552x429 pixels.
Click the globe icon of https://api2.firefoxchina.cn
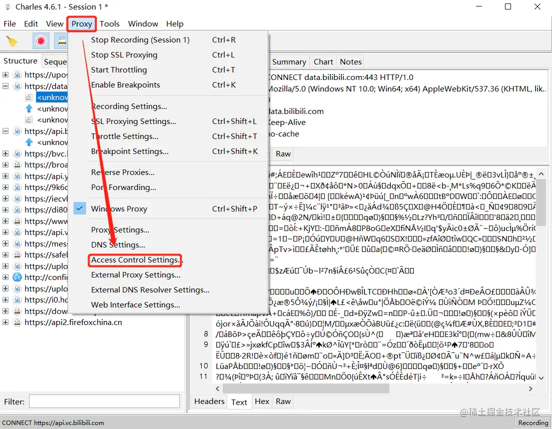pyautogui.click(x=17, y=322)
